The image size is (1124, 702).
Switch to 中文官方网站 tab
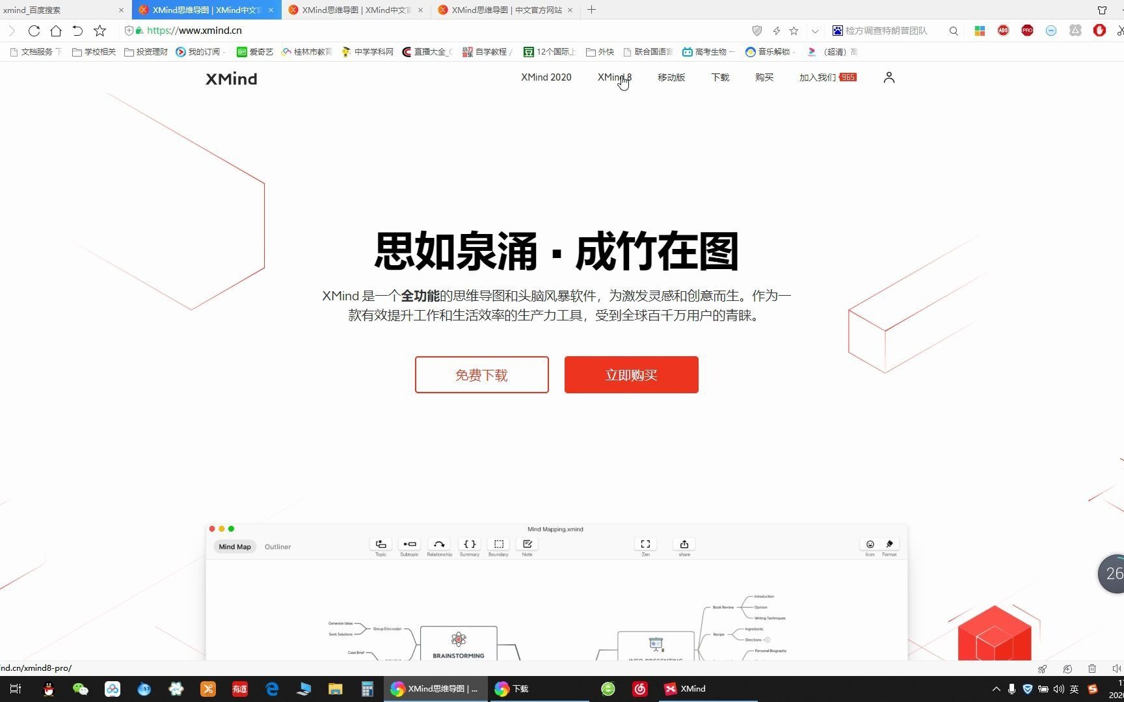506,10
